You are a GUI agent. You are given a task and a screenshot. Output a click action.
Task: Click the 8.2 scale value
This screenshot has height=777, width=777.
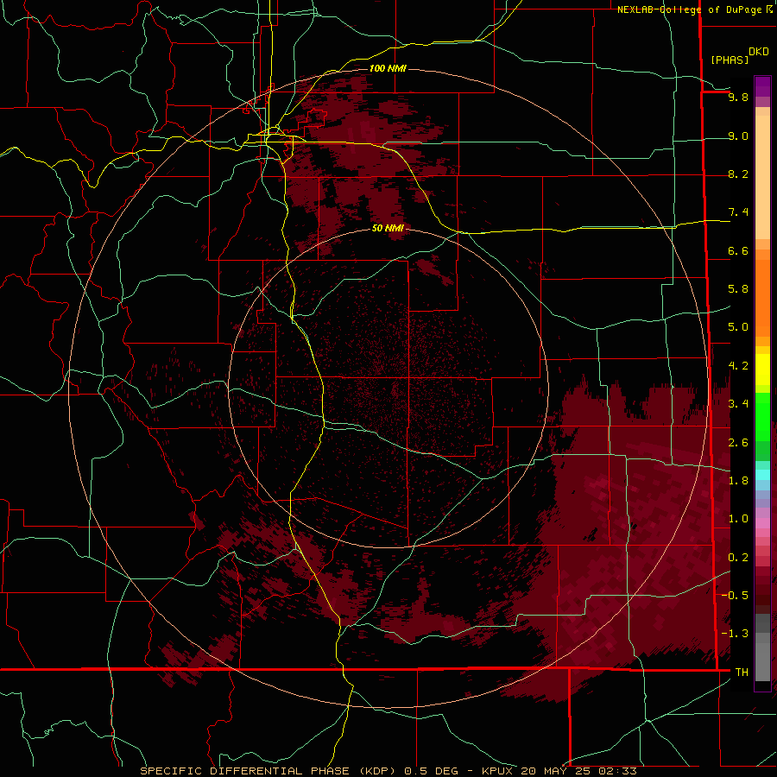pos(738,174)
